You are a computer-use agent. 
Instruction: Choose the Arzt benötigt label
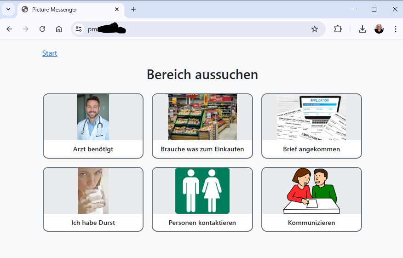(x=93, y=149)
